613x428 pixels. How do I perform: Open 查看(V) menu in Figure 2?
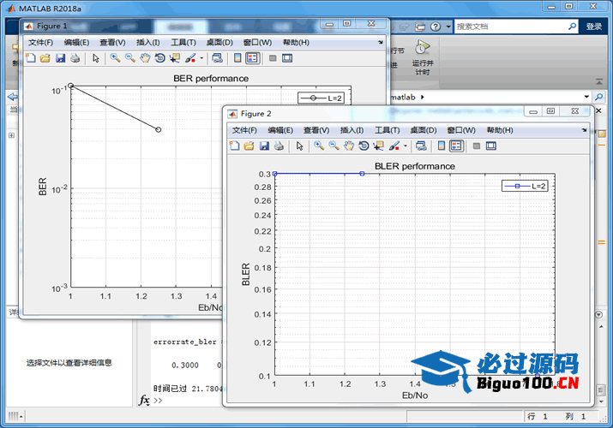[x=316, y=130]
